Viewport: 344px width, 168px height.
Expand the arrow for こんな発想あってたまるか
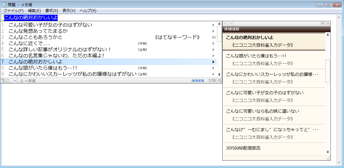coord(213,31)
